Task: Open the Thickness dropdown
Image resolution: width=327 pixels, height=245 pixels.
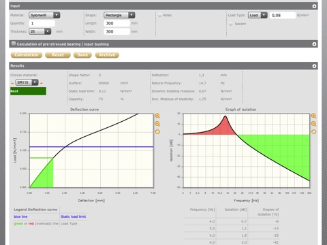Action: click(40, 31)
